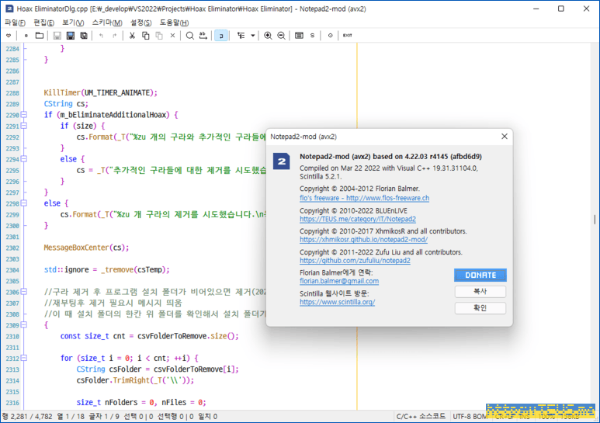Undo the last edit via toolbar

click(101, 36)
